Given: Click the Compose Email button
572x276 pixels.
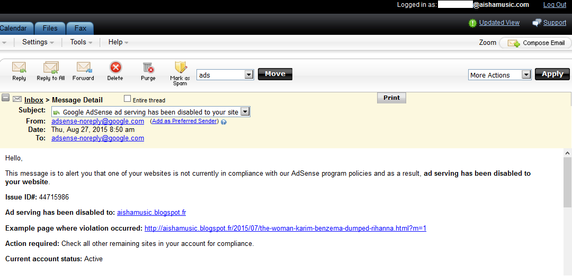Looking at the screenshot, I should tap(535, 43).
